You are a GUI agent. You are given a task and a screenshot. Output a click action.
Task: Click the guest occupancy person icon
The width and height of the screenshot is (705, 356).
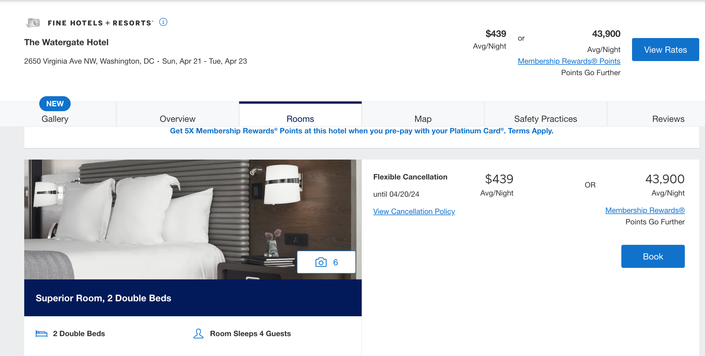click(x=198, y=334)
